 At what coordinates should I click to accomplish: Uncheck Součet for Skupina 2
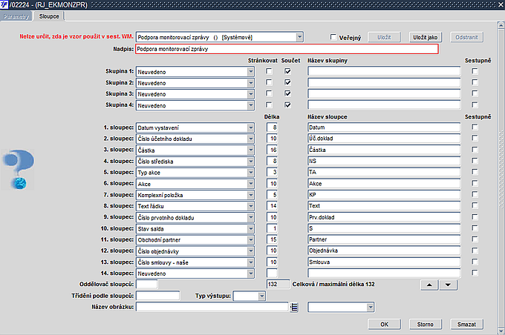click(x=287, y=82)
